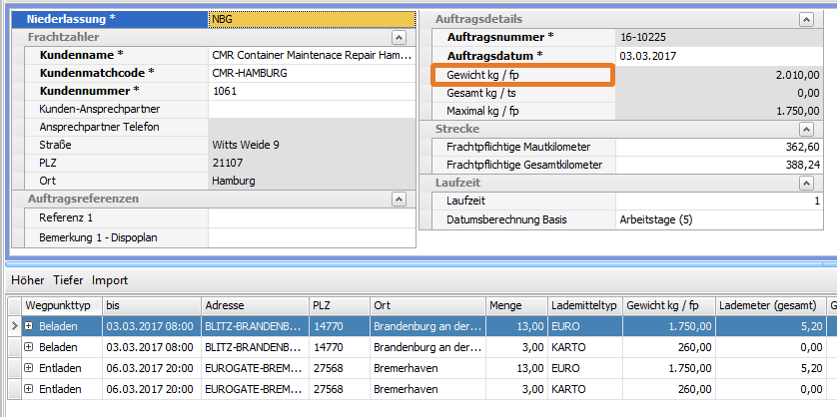Click into the Referenz 1 field
The image size is (837, 417).
point(311,217)
